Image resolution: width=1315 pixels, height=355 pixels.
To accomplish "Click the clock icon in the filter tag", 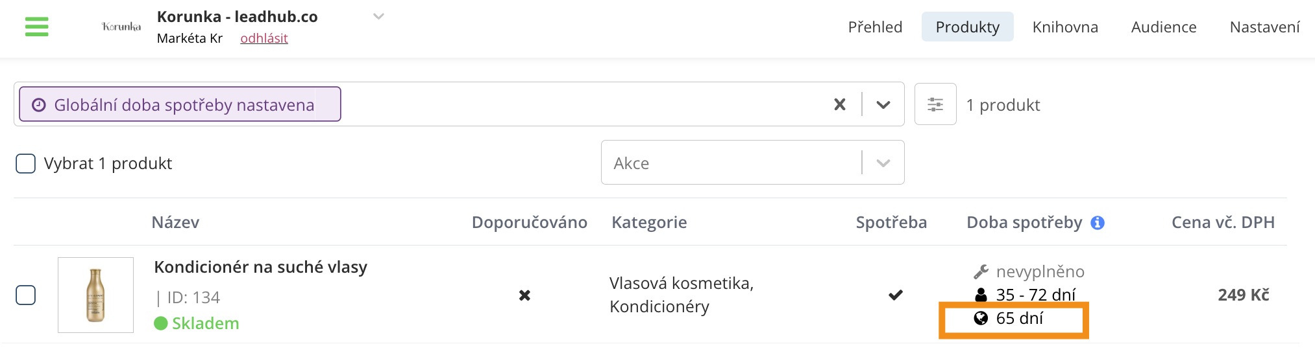I will pos(39,105).
